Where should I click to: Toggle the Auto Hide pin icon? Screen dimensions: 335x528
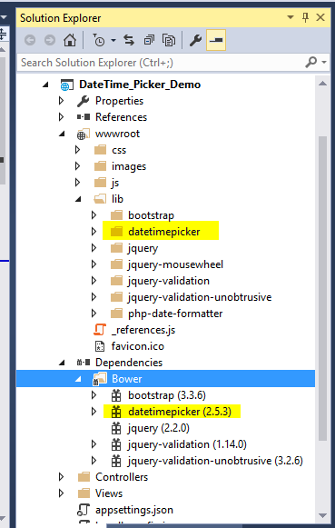click(305, 17)
